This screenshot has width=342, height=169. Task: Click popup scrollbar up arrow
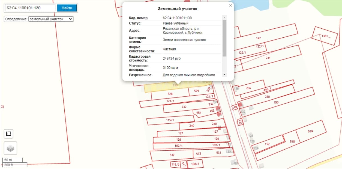224,18
